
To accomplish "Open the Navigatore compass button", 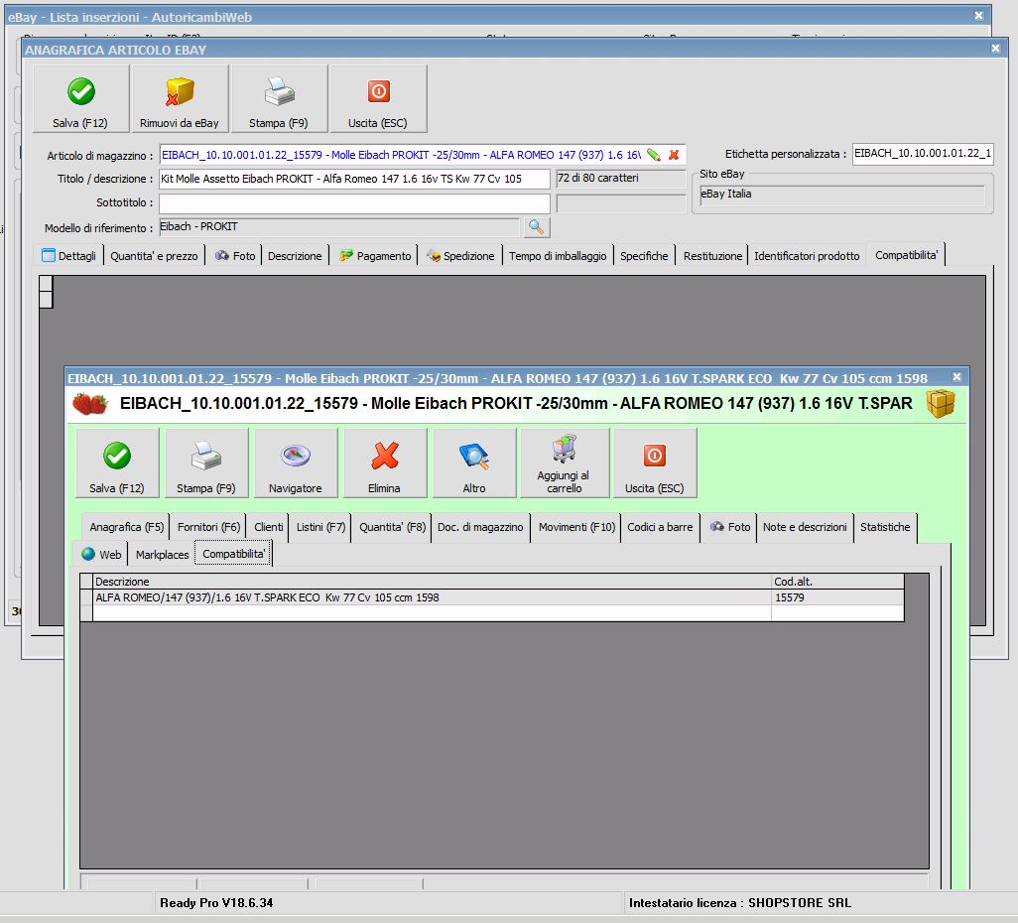I will point(296,463).
